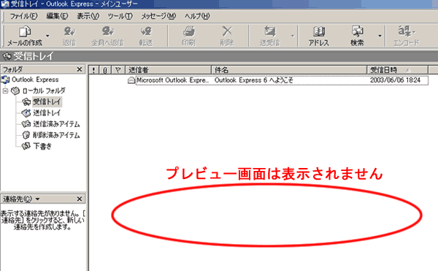
Task: Select the 送信トレイ folder in the tree
Action: pyautogui.click(x=47, y=113)
